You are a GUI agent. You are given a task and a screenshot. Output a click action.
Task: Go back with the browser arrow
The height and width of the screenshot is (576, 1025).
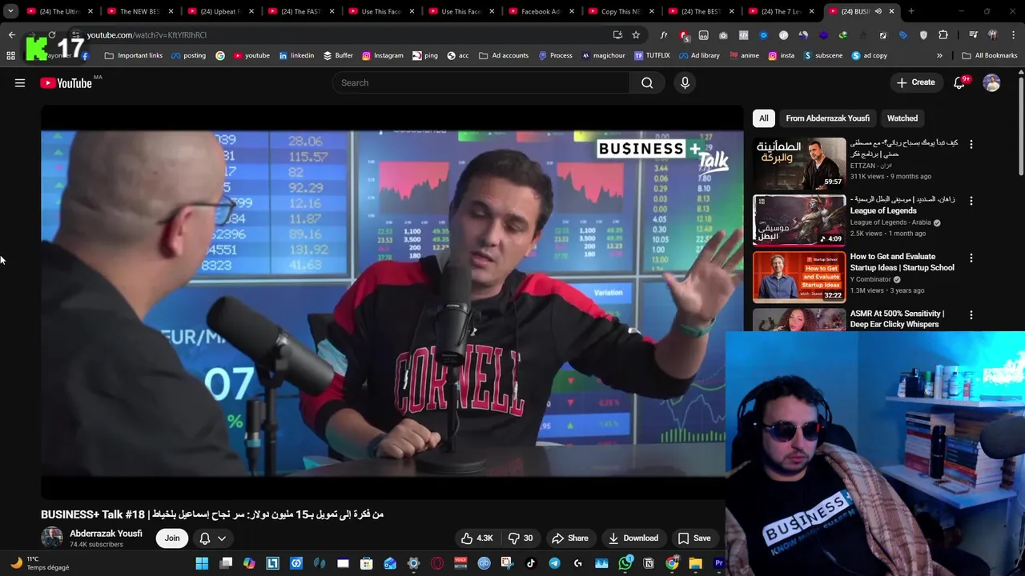click(x=11, y=35)
